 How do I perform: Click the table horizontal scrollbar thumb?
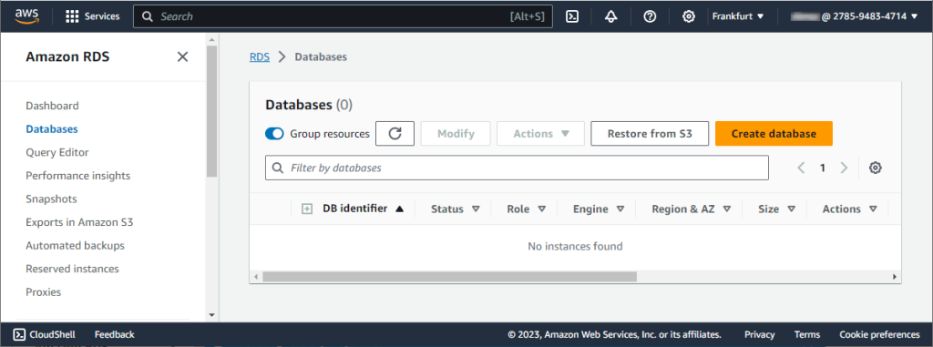(449, 277)
